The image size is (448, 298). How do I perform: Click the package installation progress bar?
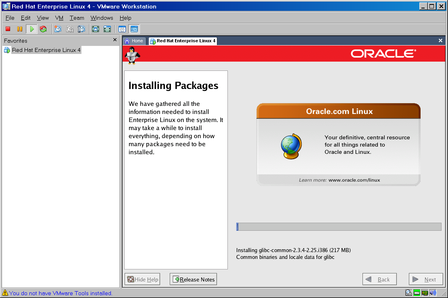click(x=339, y=227)
